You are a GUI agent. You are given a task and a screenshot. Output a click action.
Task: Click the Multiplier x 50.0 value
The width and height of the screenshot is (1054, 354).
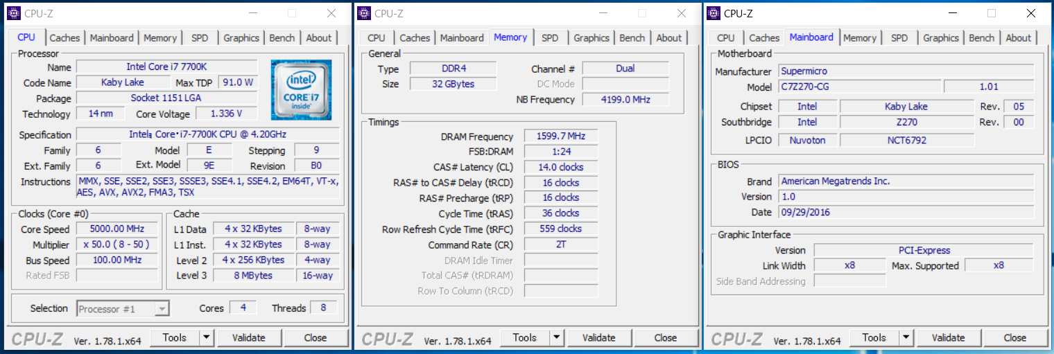pyautogui.click(x=116, y=245)
